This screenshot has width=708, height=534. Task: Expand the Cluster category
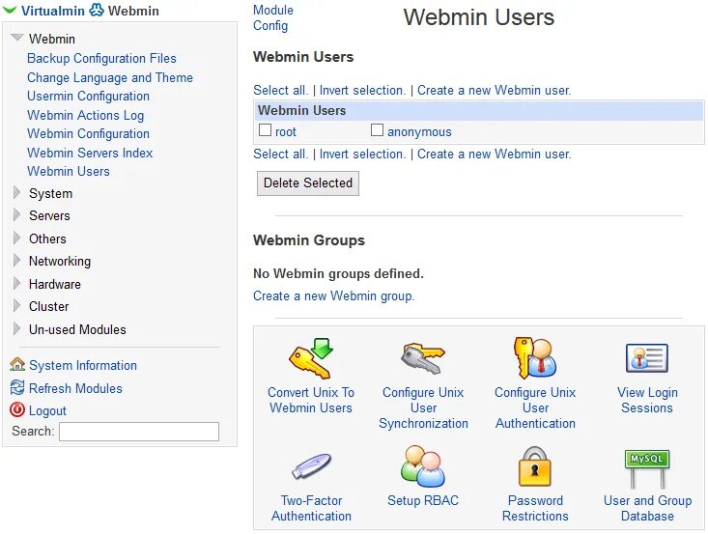coord(16,305)
